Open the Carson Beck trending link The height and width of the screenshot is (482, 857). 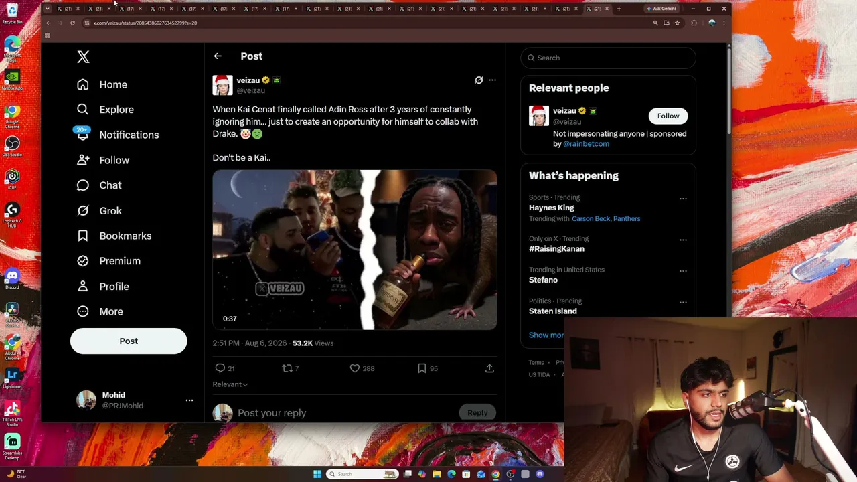[589, 219]
